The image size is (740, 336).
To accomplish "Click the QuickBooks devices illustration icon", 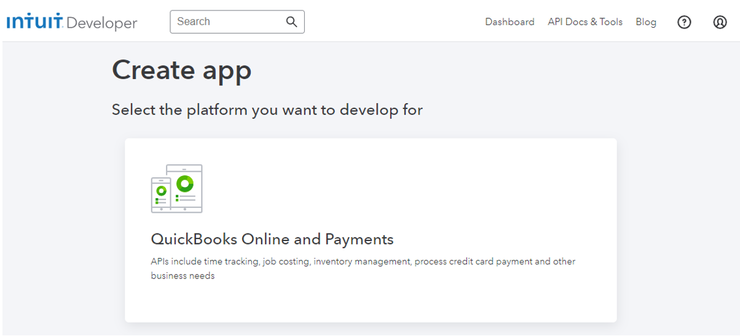I will (x=176, y=188).
